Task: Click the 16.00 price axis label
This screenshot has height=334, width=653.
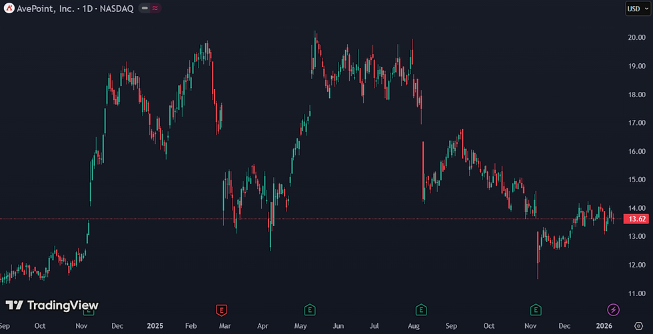Action: tap(637, 152)
